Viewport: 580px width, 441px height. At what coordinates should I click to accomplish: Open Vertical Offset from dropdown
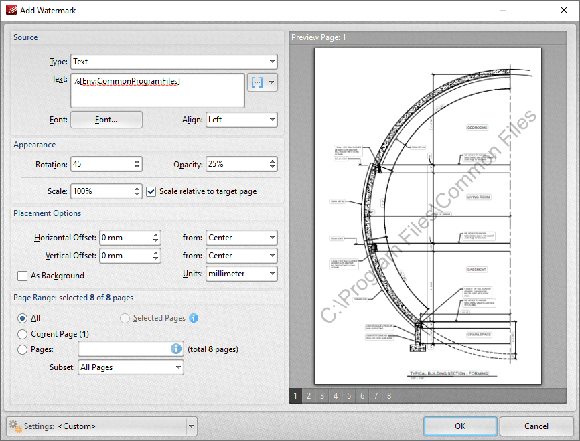tap(242, 256)
